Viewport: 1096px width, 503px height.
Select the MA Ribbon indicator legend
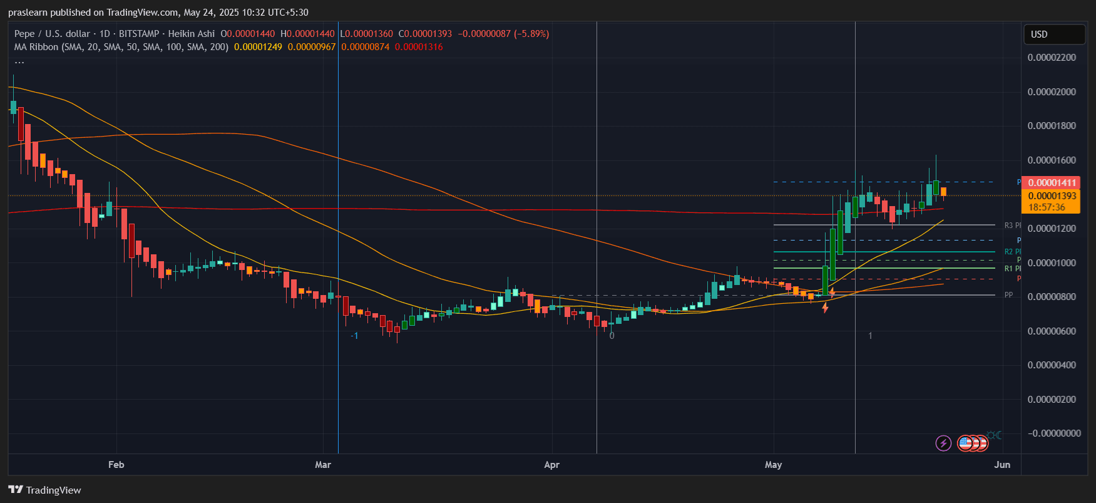(x=121, y=47)
